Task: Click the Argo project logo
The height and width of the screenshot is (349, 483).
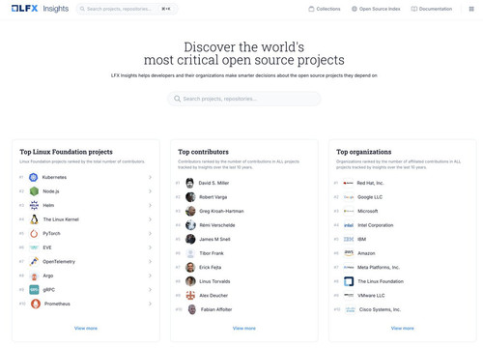Action: [x=34, y=276]
